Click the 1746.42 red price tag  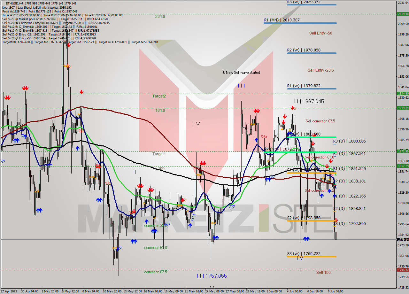[x=403, y=270]
